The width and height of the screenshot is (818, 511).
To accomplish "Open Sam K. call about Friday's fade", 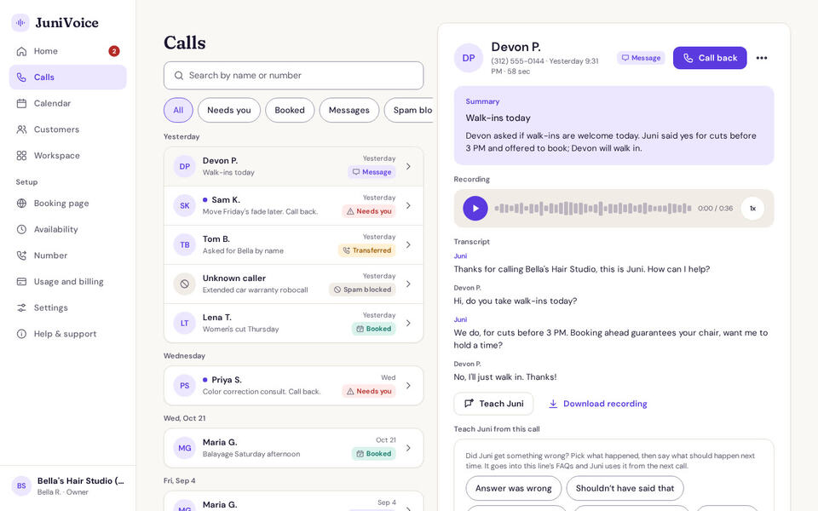I will pos(293,205).
